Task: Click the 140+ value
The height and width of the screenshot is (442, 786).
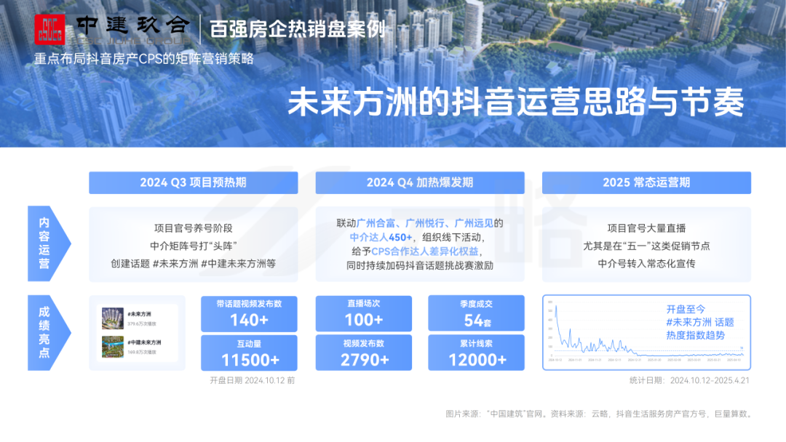Action: point(249,320)
